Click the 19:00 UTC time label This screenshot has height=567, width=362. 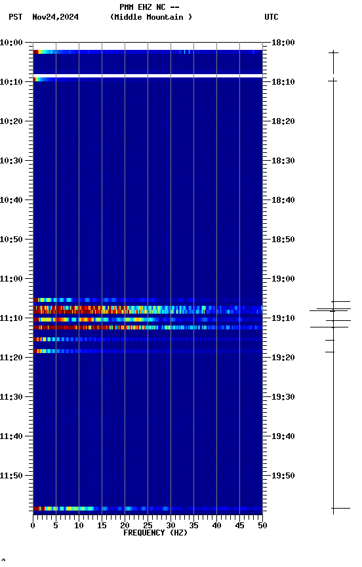pos(283,279)
